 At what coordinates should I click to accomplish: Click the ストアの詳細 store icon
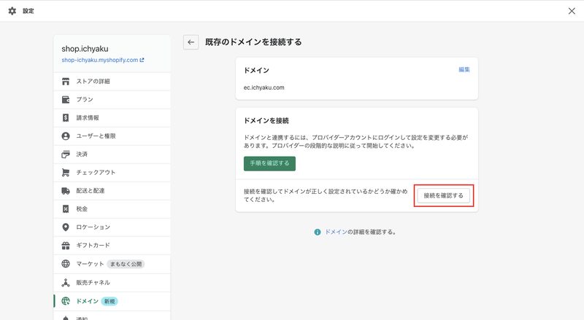[66, 81]
